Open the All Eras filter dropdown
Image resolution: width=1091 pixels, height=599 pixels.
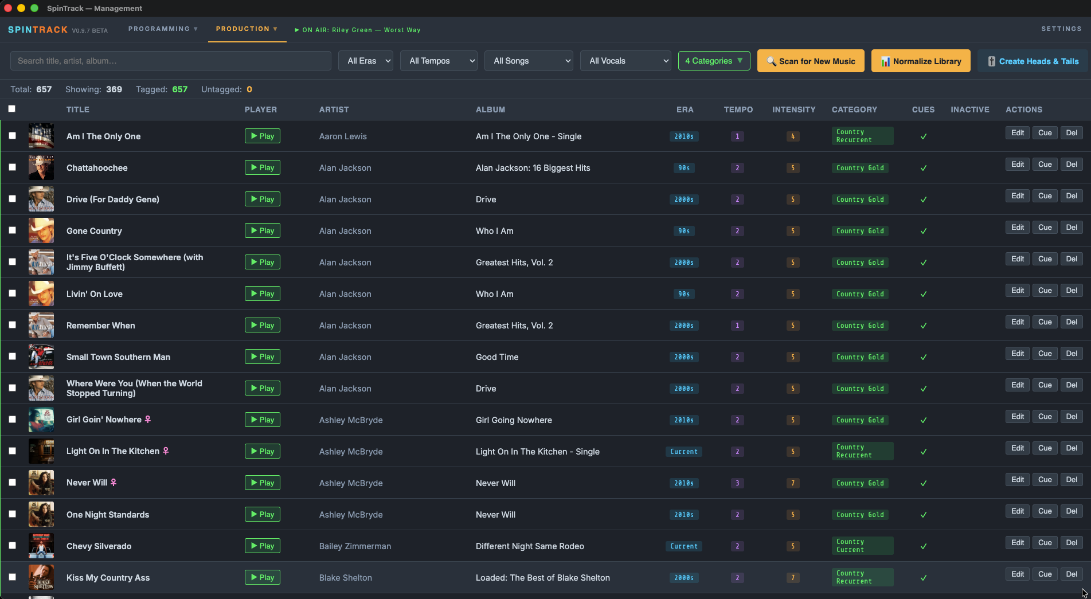coord(366,61)
